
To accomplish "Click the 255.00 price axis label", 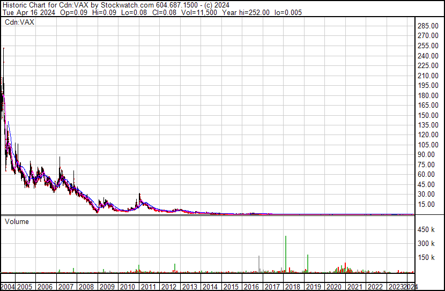I will click(x=428, y=46).
